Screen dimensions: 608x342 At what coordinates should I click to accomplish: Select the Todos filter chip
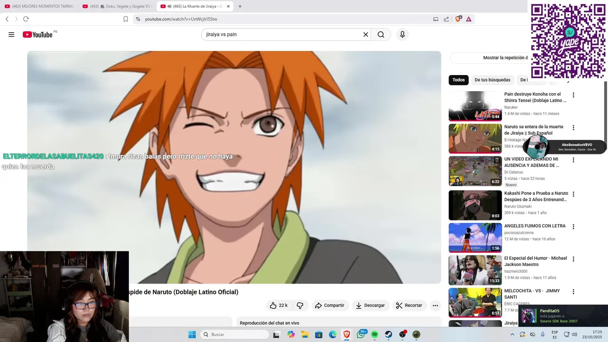point(458,80)
